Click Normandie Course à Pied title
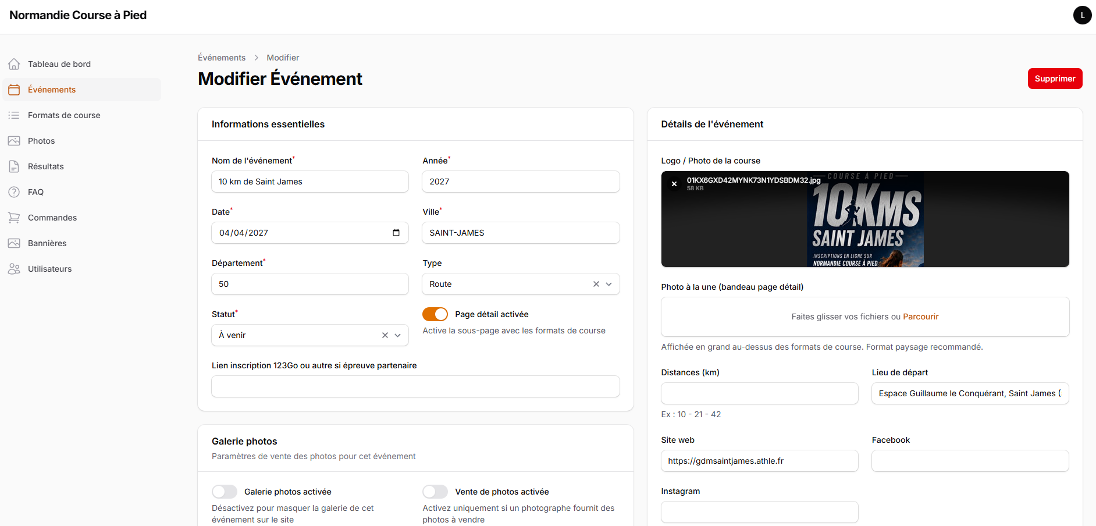The image size is (1096, 526). [78, 15]
